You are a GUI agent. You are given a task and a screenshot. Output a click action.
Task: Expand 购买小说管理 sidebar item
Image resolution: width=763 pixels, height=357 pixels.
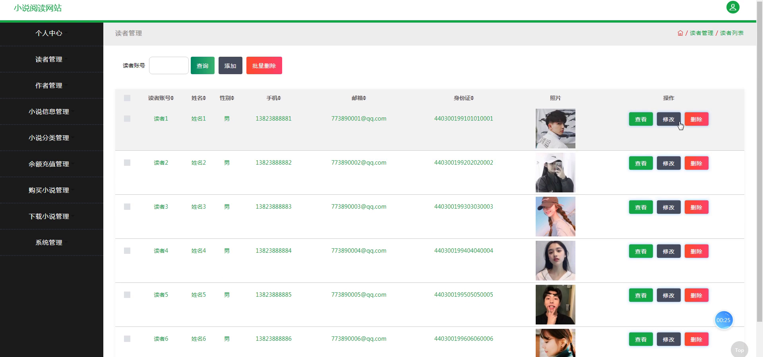click(52, 190)
